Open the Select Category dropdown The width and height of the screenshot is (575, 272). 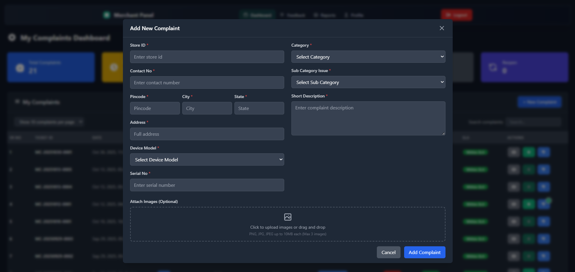click(x=368, y=56)
